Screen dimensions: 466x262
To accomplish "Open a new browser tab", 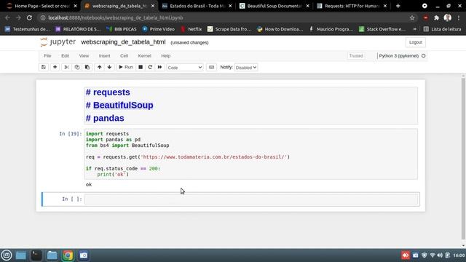I will (x=398, y=6).
